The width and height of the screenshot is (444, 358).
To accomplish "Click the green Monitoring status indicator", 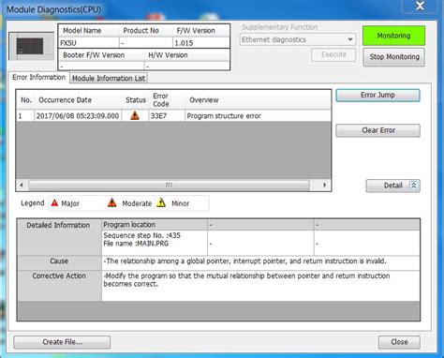I will (x=393, y=36).
